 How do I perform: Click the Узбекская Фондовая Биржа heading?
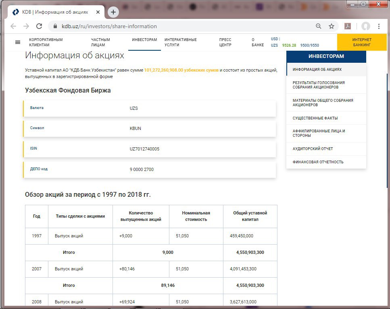click(x=68, y=91)
